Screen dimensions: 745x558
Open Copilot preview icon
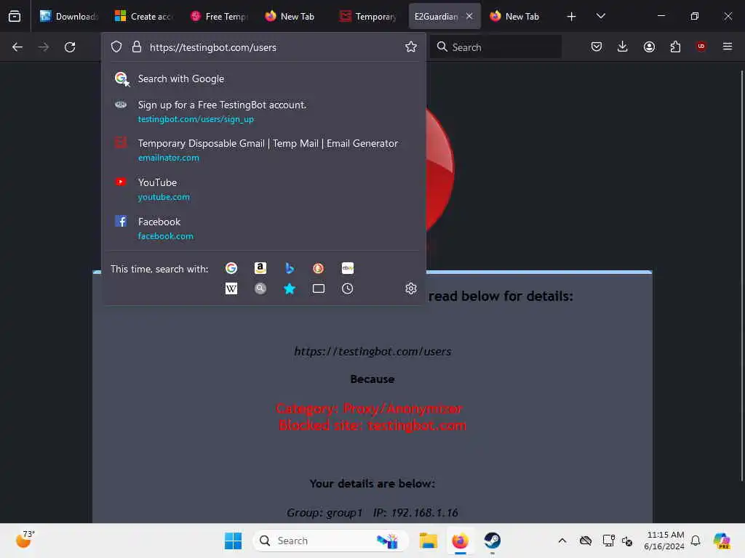(722, 541)
